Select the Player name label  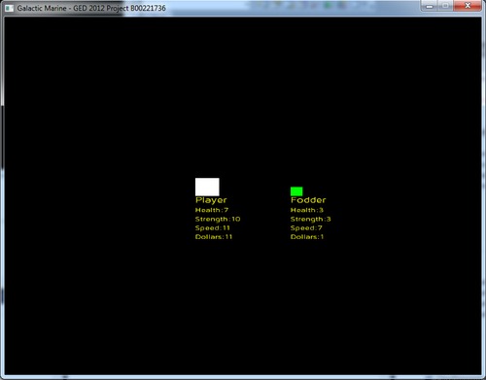[x=211, y=200]
